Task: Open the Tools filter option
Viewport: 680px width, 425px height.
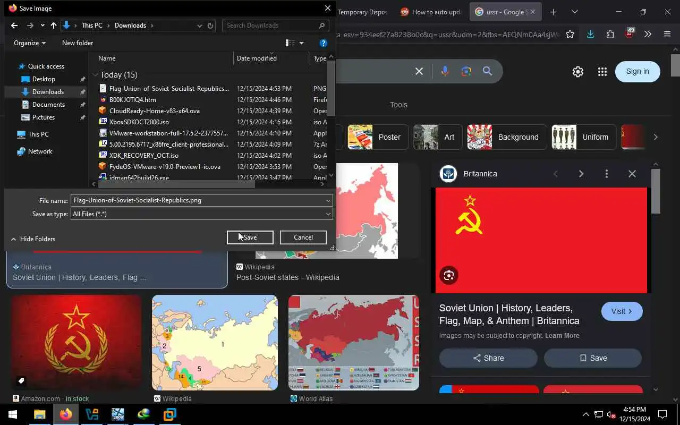Action: (398, 105)
